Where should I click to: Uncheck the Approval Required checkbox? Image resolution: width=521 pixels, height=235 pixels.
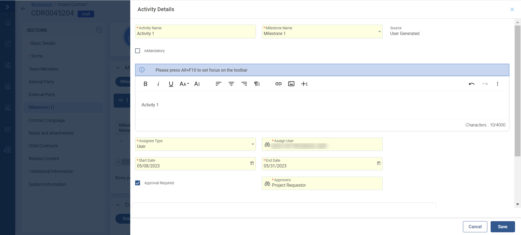(x=138, y=183)
